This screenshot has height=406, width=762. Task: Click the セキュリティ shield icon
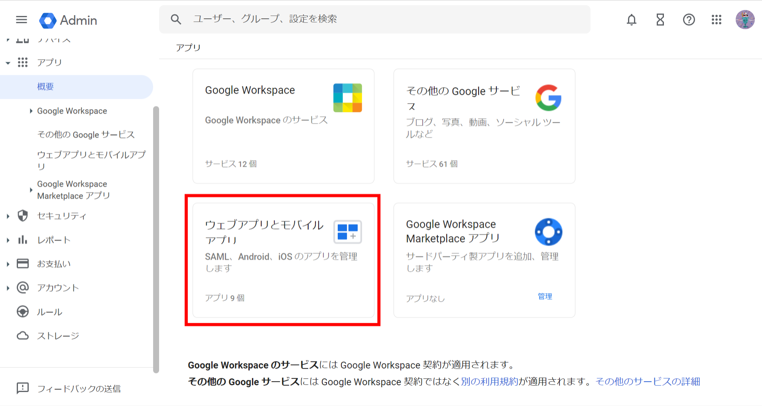(x=23, y=216)
